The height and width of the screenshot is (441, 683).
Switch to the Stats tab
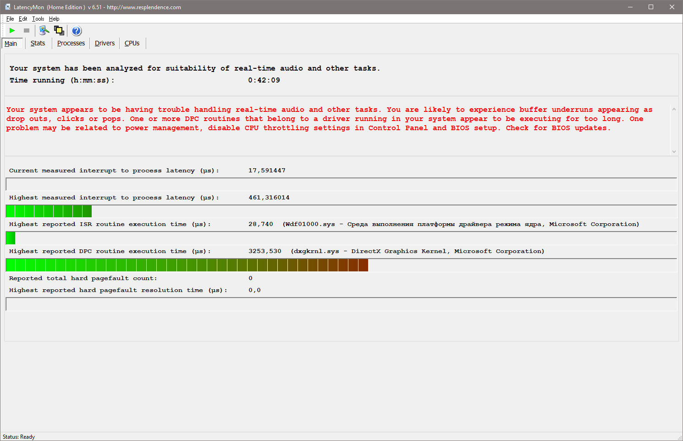tap(38, 43)
